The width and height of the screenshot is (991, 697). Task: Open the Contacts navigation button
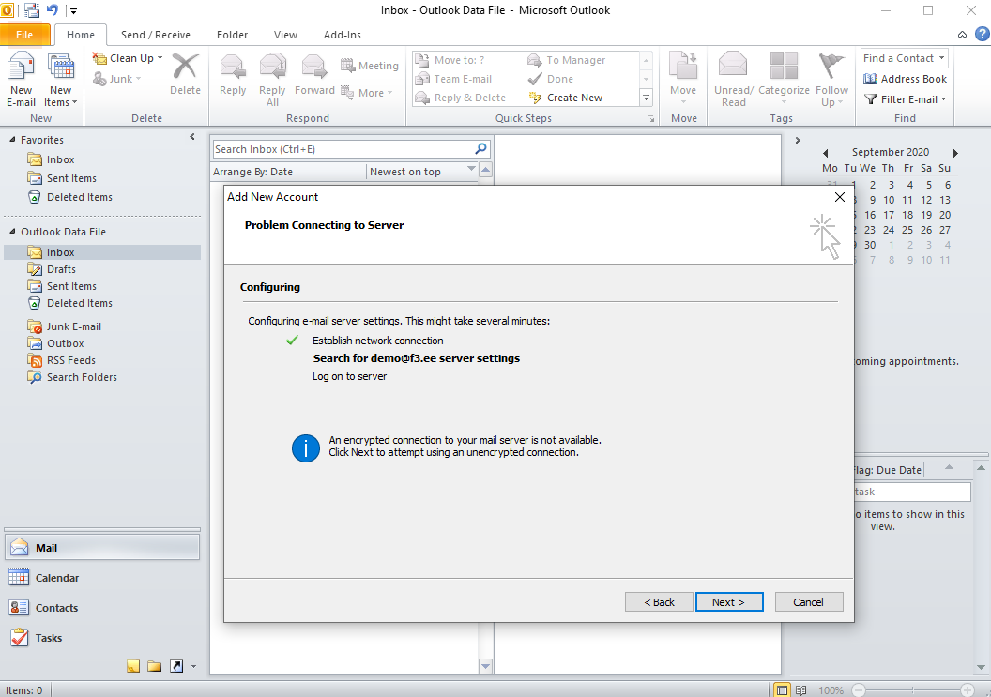click(102, 608)
